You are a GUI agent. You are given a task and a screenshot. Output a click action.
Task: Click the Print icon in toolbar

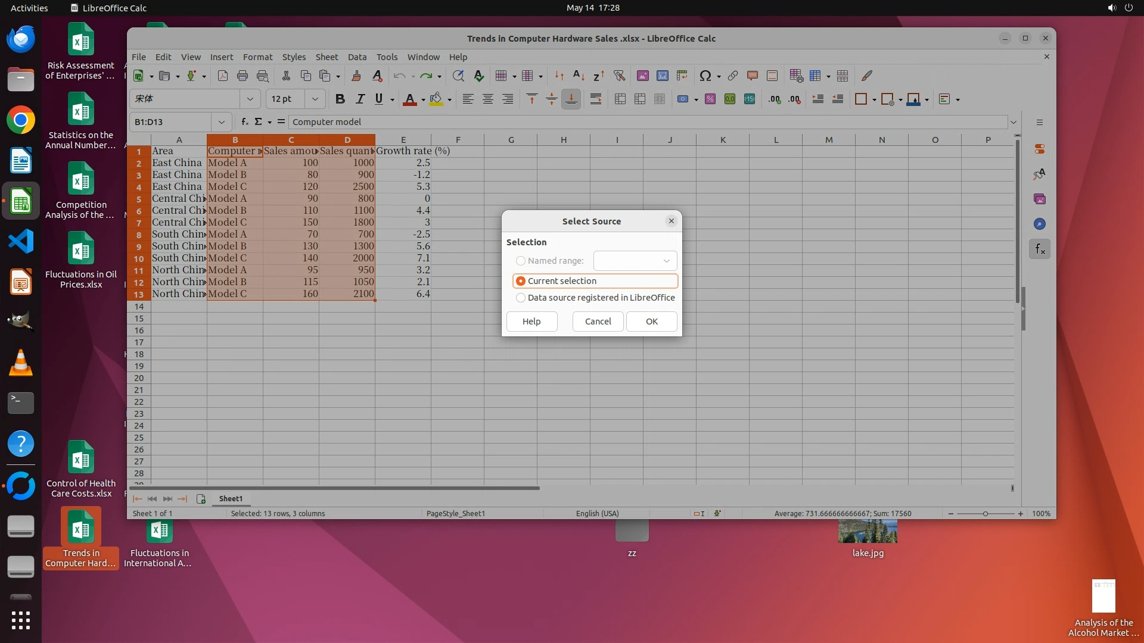click(x=242, y=76)
